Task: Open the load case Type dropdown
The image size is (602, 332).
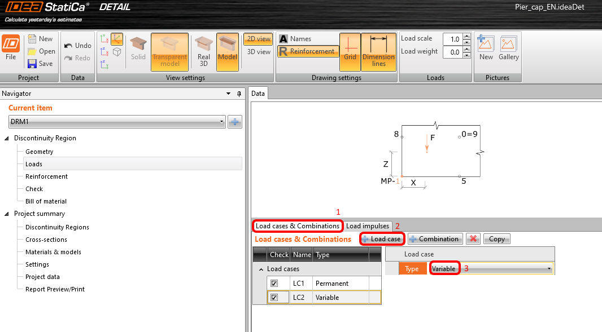Action: (549, 269)
